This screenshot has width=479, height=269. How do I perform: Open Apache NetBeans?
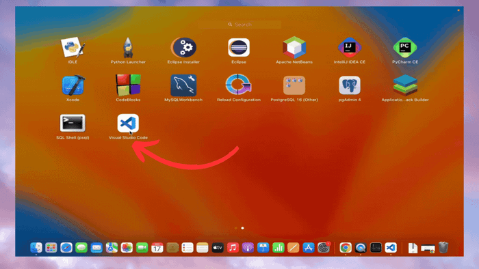pyautogui.click(x=294, y=48)
